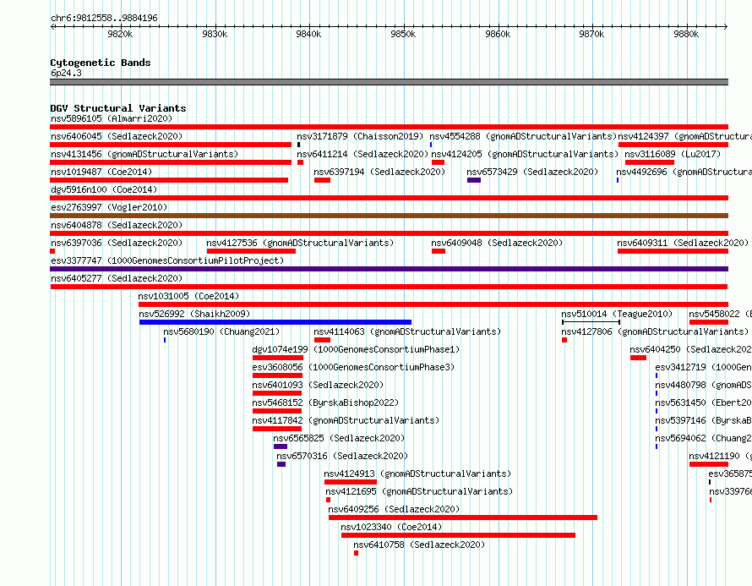
Task: Click the 9820k ruler position label
Action: click(x=120, y=34)
